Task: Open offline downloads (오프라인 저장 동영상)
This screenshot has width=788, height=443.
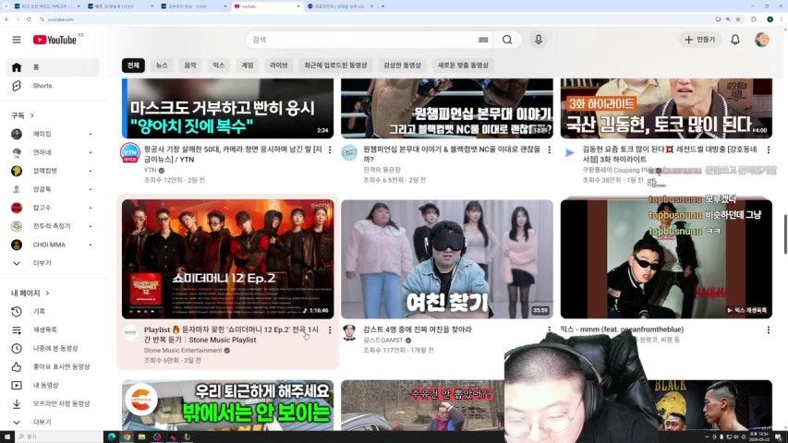Action: point(53,404)
